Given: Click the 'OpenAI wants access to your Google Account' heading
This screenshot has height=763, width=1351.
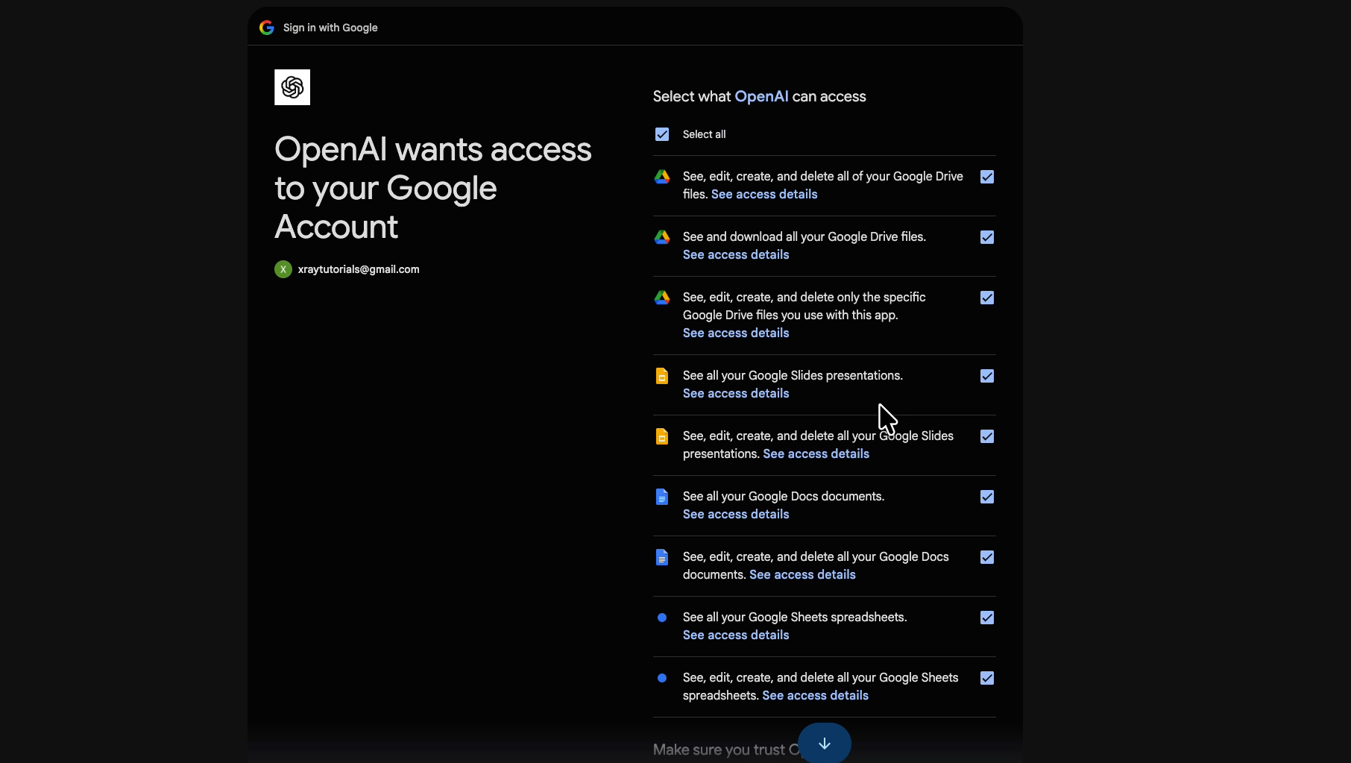Looking at the screenshot, I should 433,188.
